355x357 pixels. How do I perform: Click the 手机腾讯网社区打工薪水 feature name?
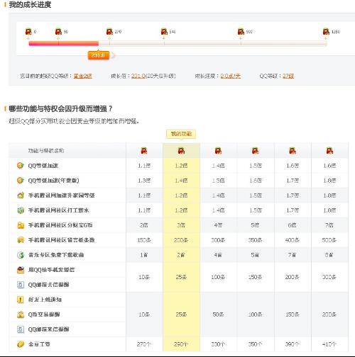click(x=58, y=210)
